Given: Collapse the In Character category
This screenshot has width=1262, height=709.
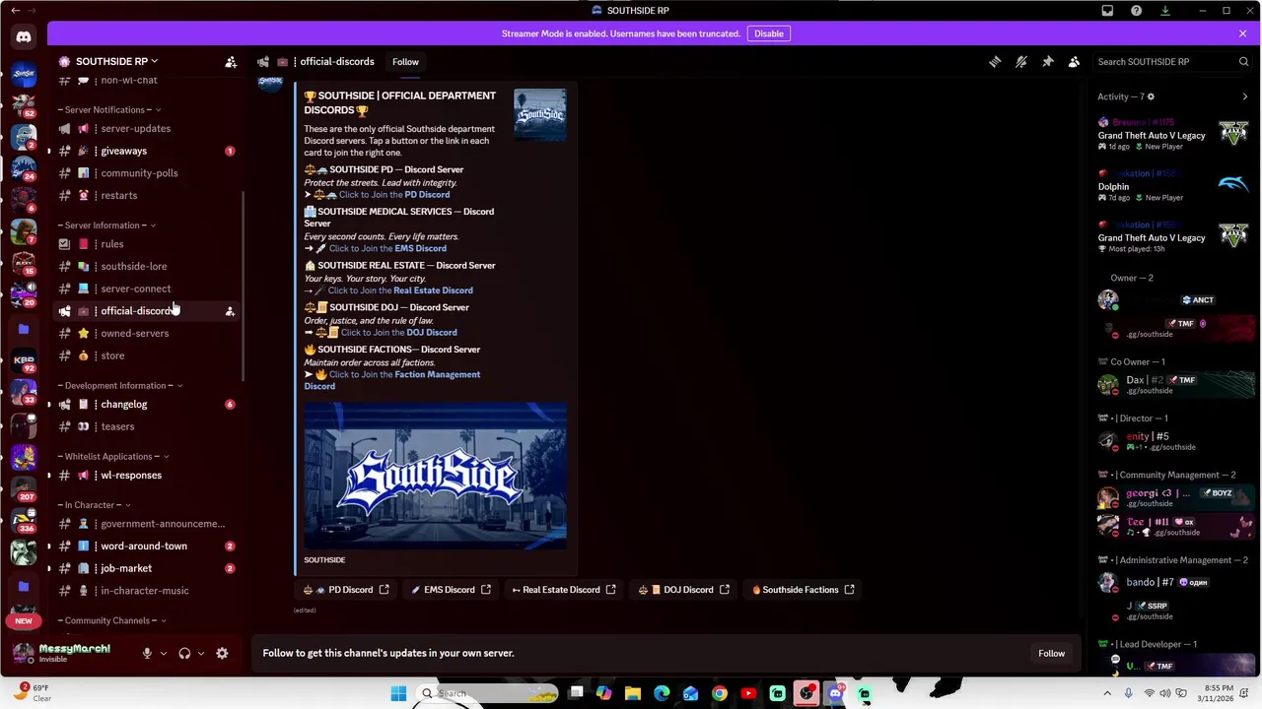Looking at the screenshot, I should point(94,505).
